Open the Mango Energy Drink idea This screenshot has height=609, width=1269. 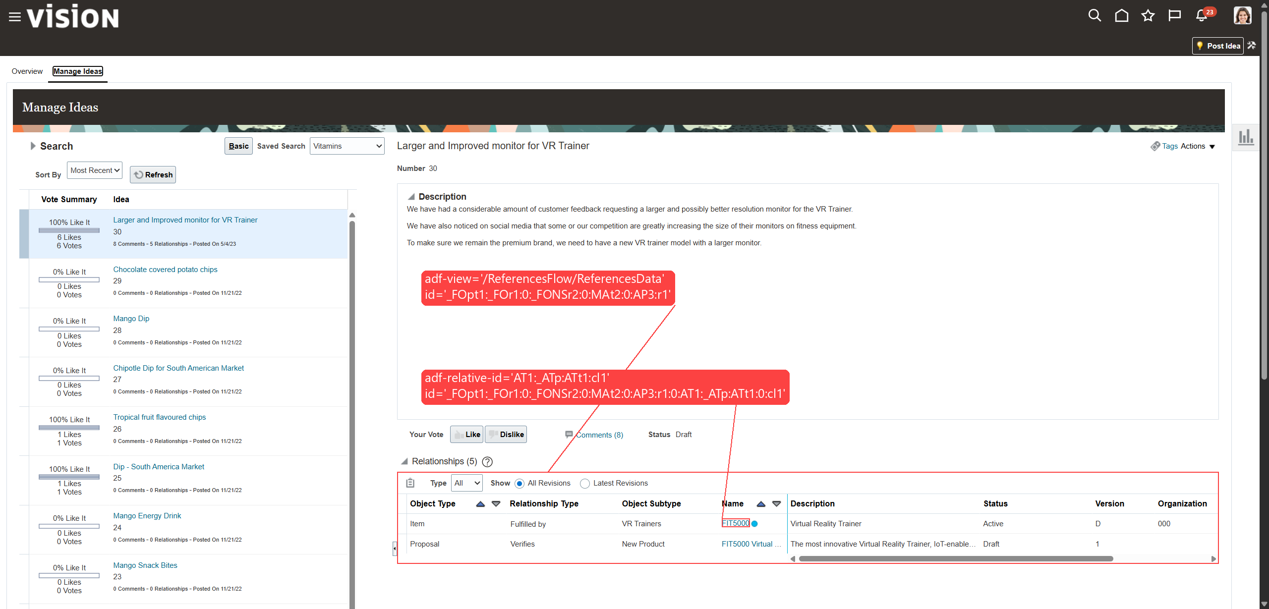point(147,516)
